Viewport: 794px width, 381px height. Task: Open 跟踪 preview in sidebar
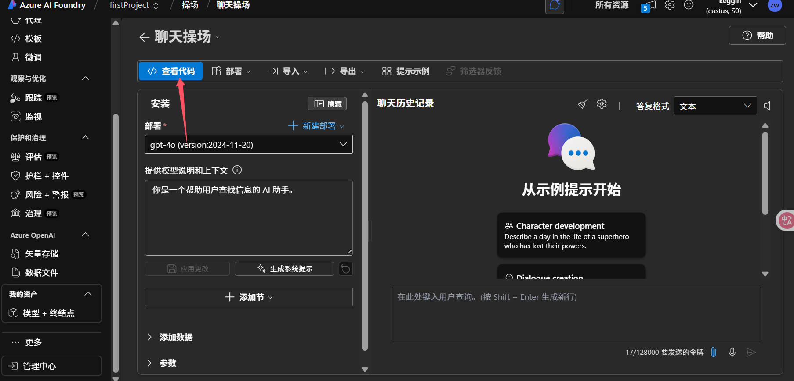coord(34,98)
